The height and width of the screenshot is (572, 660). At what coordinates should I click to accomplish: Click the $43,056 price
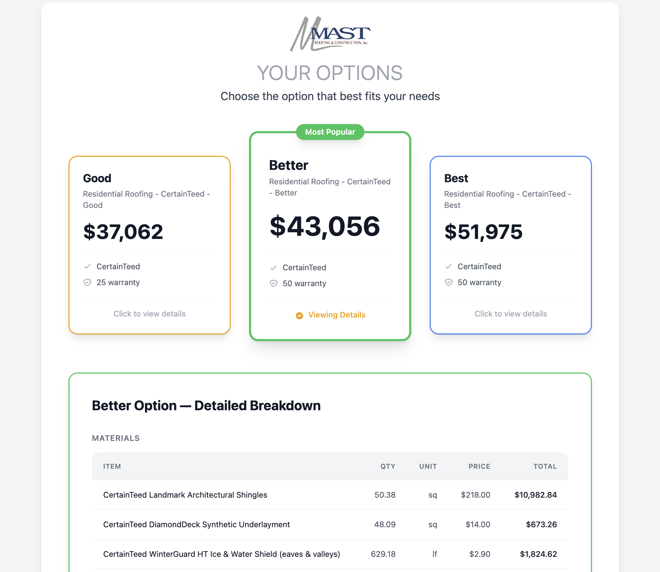tap(325, 226)
